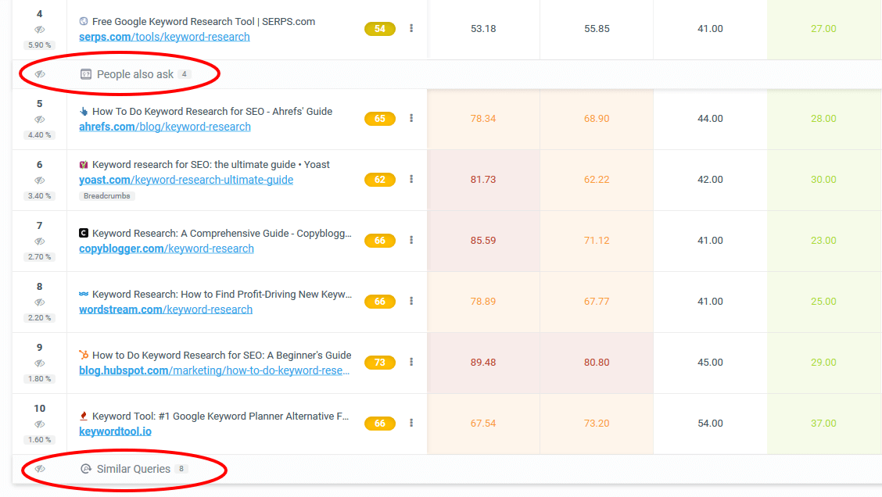The image size is (882, 497).
Task: Open three-dot menu for wordstream.com result
Action: pyautogui.click(x=411, y=301)
